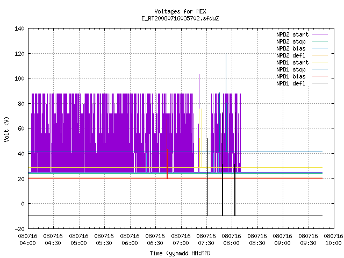Image resolution: width=344 pixels, height=258 pixels.
Task: Click the 'NPD1 bias' legend label
Action: 291,76
